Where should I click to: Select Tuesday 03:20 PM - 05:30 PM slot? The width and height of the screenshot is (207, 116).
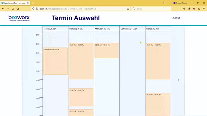click(81, 113)
